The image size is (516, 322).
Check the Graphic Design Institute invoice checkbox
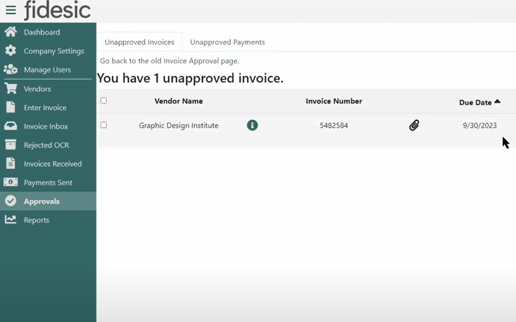(104, 125)
